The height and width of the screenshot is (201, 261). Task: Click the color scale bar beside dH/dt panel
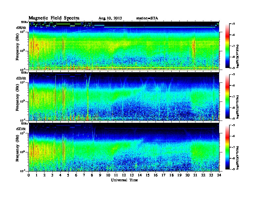coord(227,46)
